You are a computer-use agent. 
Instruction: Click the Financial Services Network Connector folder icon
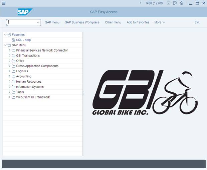click(x=13, y=51)
